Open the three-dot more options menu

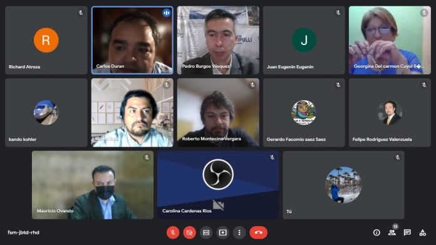tap(239, 232)
